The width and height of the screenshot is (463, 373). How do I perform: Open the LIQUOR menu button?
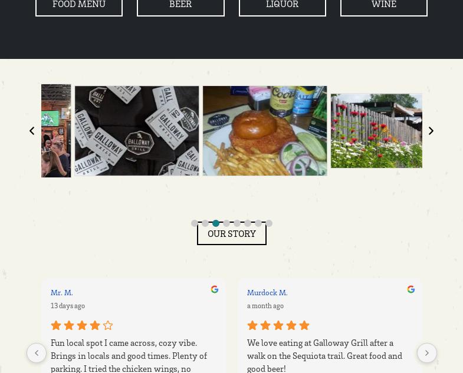[x=283, y=5]
